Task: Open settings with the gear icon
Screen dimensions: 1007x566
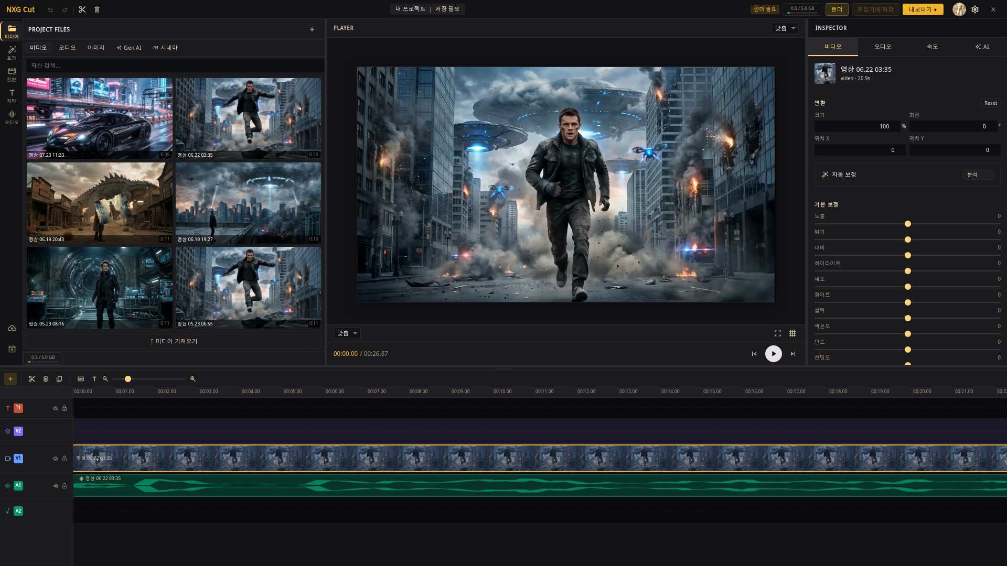Action: pos(975,9)
